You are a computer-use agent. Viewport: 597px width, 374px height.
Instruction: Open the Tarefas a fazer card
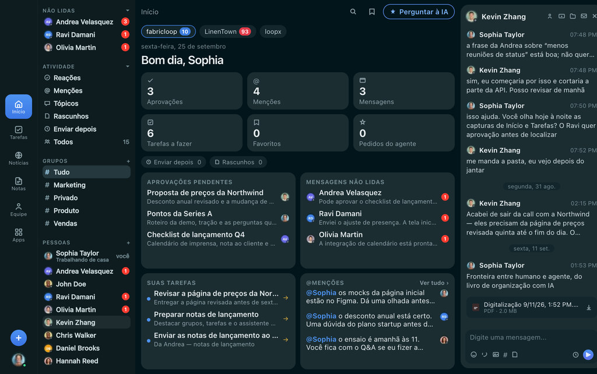tap(191, 133)
